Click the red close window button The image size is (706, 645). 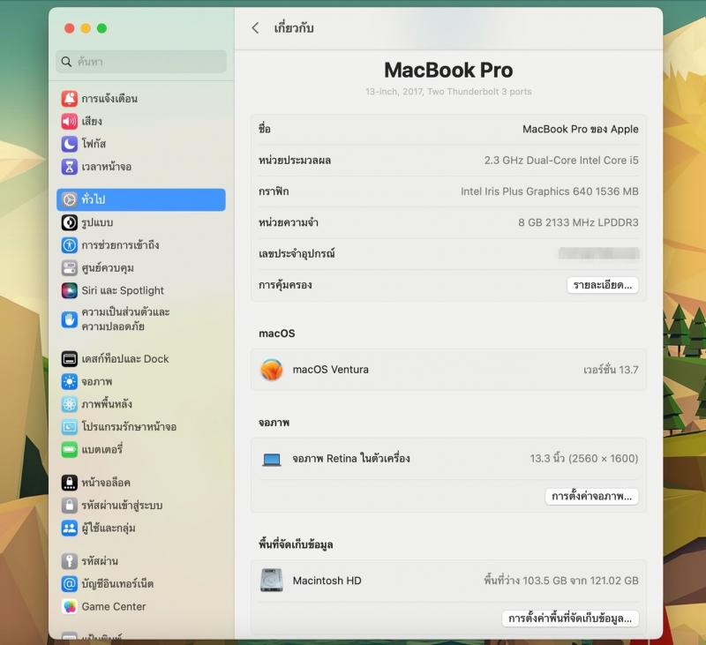point(70,28)
